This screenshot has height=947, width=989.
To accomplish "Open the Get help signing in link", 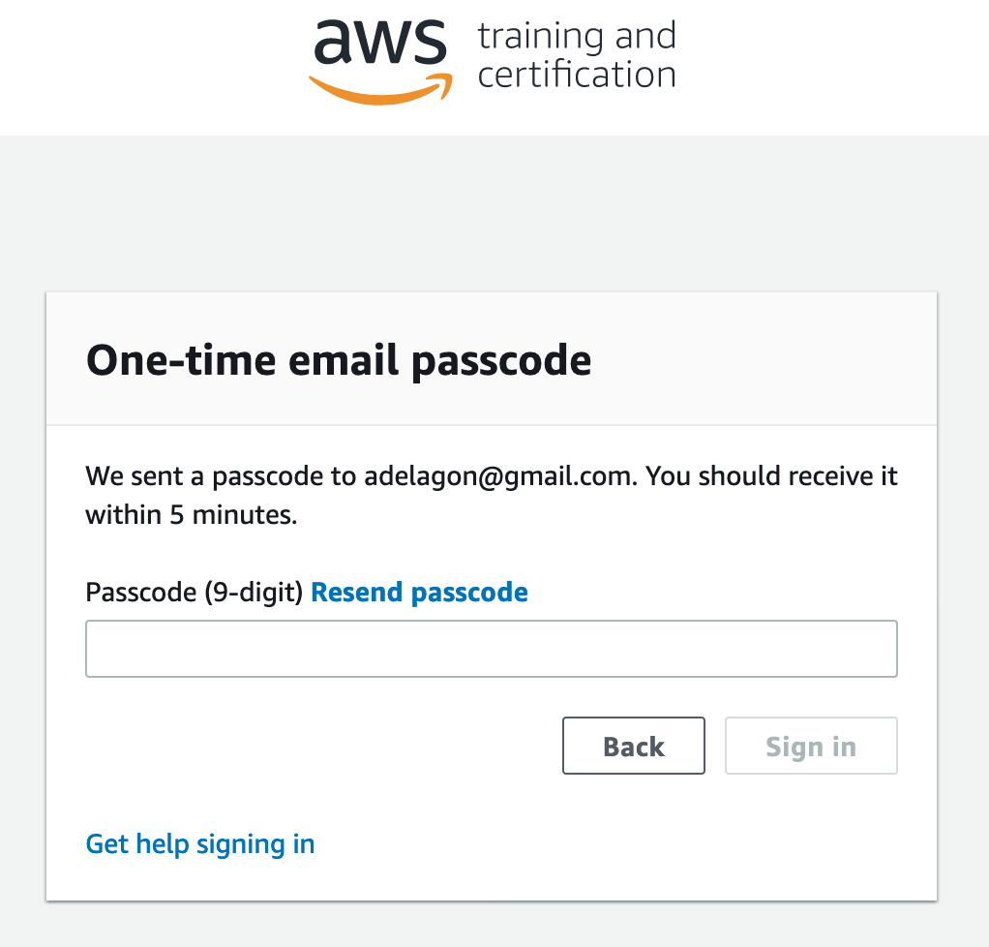I will [200, 844].
